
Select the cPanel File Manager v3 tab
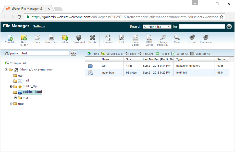pos(28,9)
